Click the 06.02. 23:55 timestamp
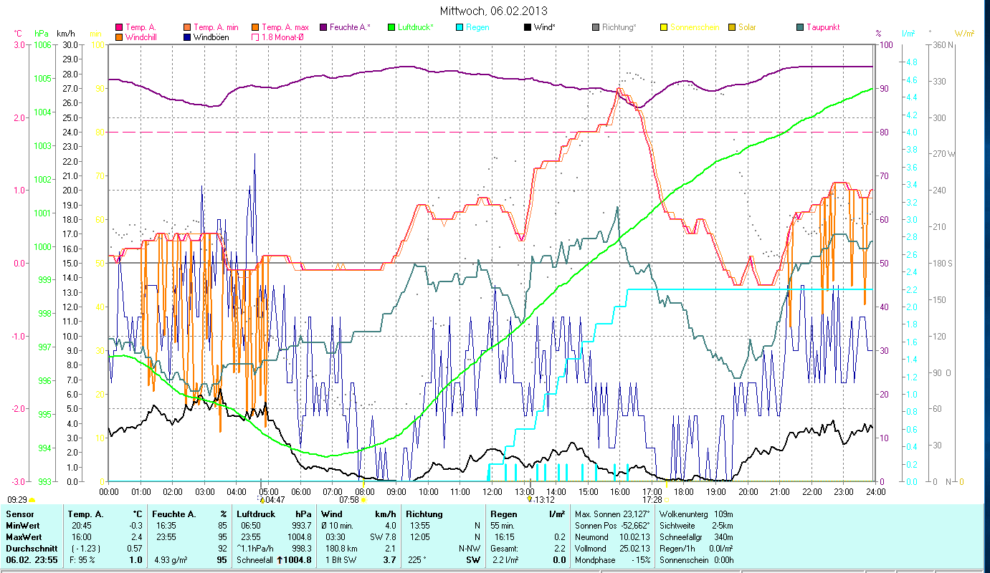The width and height of the screenshot is (990, 573). [x=30, y=560]
